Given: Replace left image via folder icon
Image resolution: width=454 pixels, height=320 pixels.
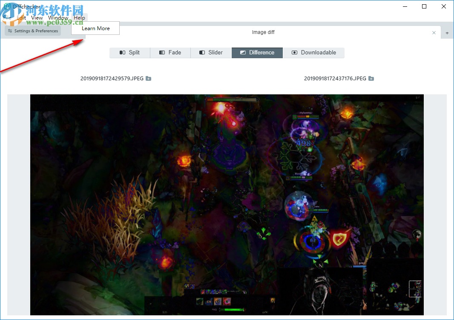Looking at the screenshot, I should (x=149, y=79).
